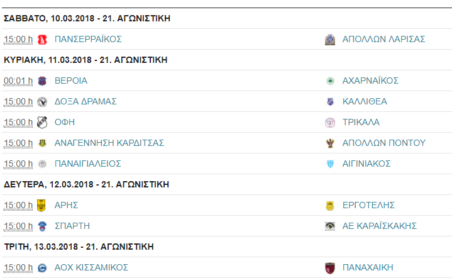Click the ΑΧΑΡΝΑΪΚΟΣ green crest icon

[330, 81]
